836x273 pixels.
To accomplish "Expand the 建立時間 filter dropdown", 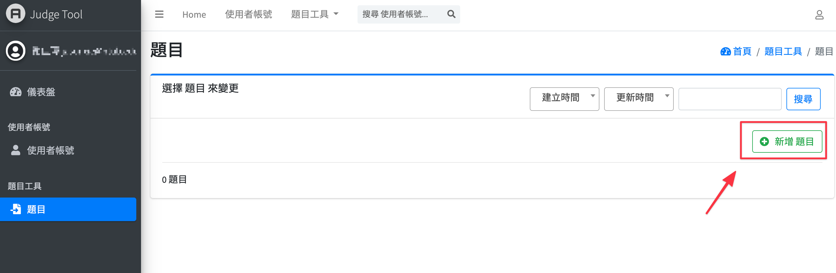I will [x=564, y=98].
